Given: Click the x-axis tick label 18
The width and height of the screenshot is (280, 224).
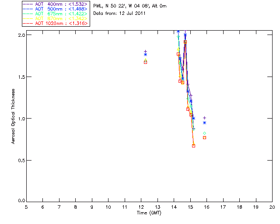Looking at the screenshot, I should (239, 207).
